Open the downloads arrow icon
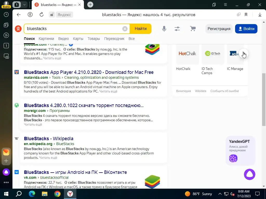 click(260, 15)
